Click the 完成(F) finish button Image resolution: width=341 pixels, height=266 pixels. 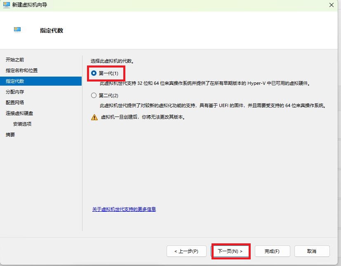[x=272, y=251]
